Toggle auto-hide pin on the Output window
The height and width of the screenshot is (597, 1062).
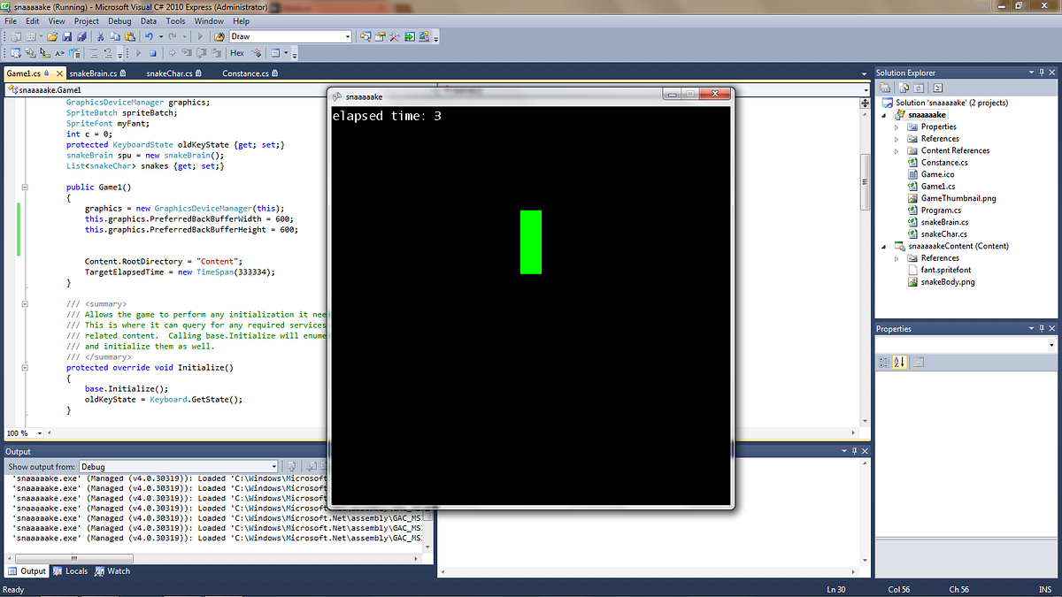tap(853, 451)
